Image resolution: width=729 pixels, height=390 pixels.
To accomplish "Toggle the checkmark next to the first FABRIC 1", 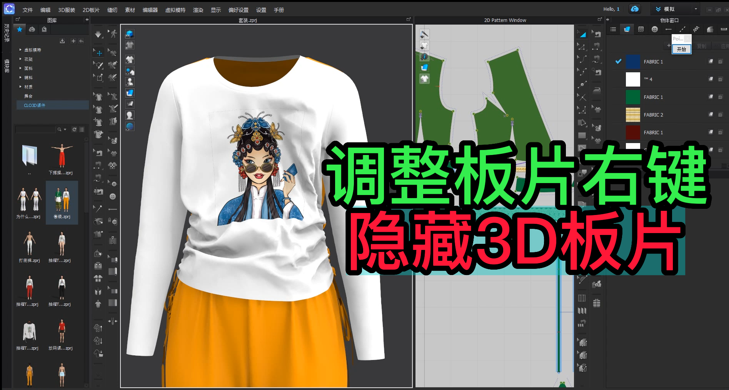I will pos(619,61).
